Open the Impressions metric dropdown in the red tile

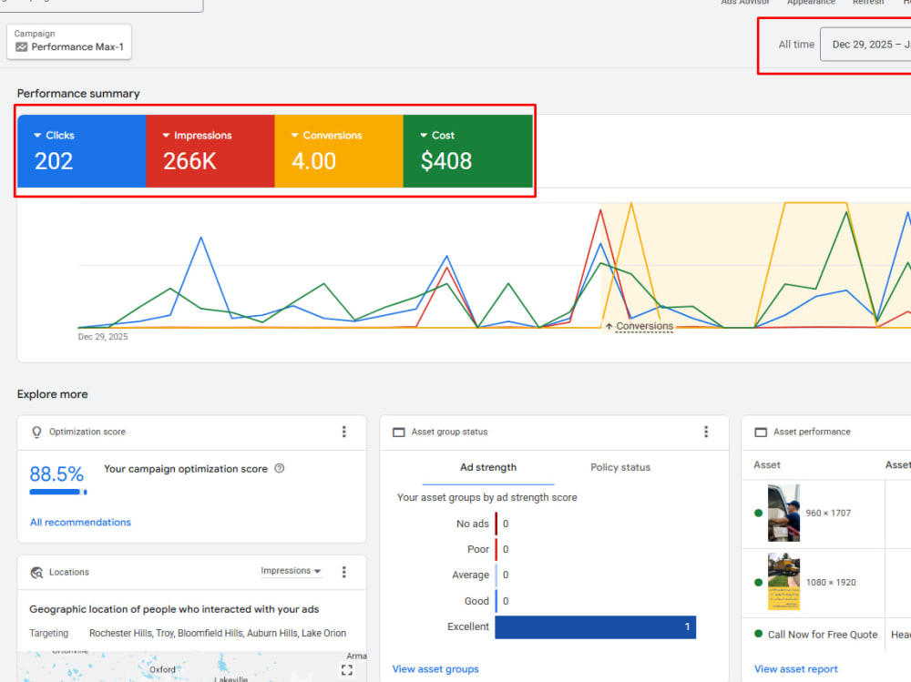(197, 136)
